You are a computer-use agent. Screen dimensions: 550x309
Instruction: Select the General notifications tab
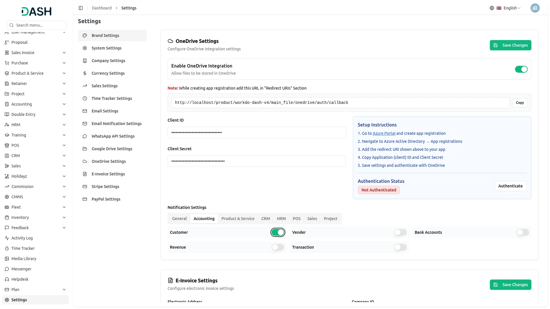pos(179,218)
